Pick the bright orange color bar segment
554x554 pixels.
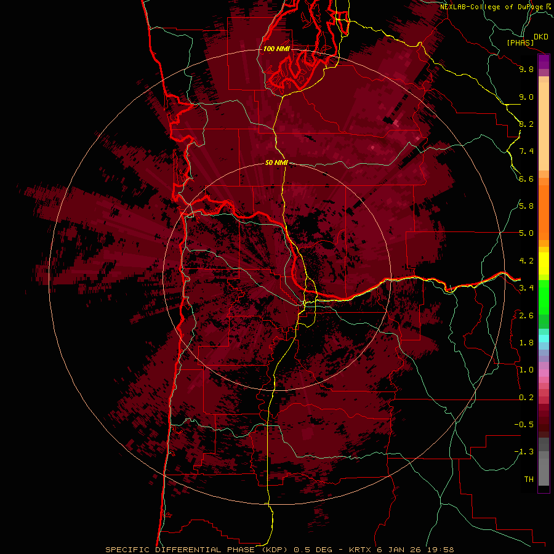pyautogui.click(x=544, y=212)
